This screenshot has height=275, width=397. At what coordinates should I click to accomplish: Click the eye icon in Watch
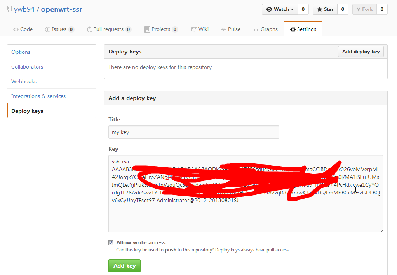click(269, 9)
